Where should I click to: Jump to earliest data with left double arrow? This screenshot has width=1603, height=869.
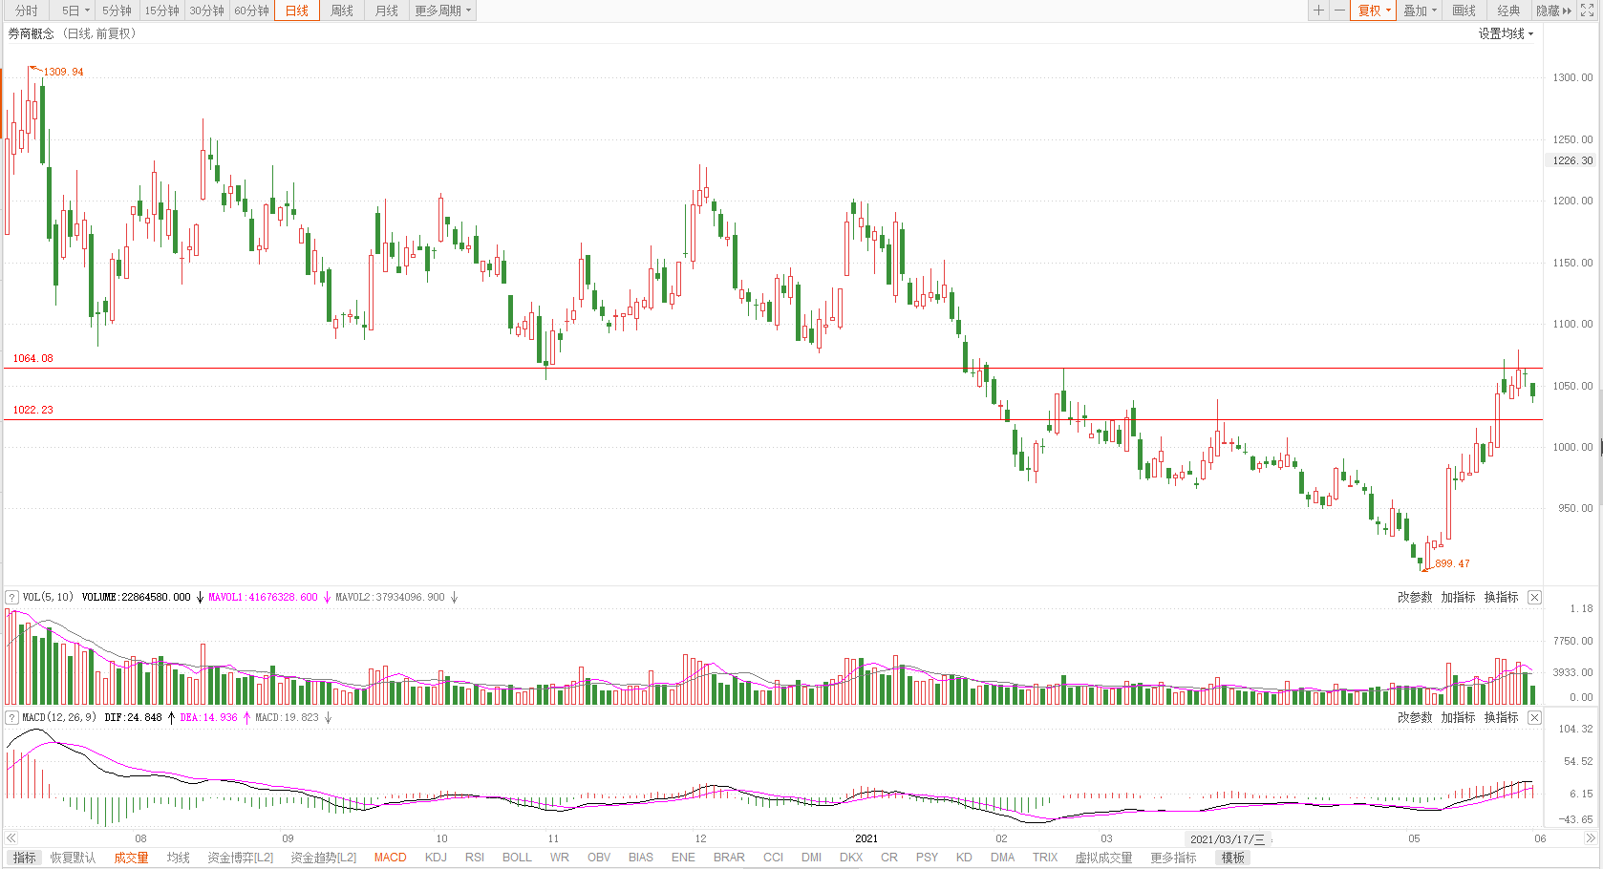(x=11, y=838)
